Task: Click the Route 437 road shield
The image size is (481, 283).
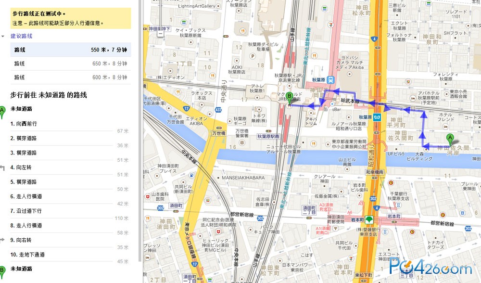Action: (218, 110)
